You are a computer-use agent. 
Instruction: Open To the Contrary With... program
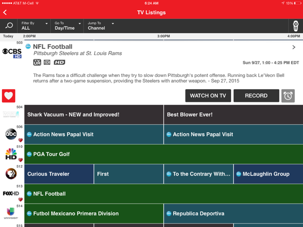coord(198,174)
